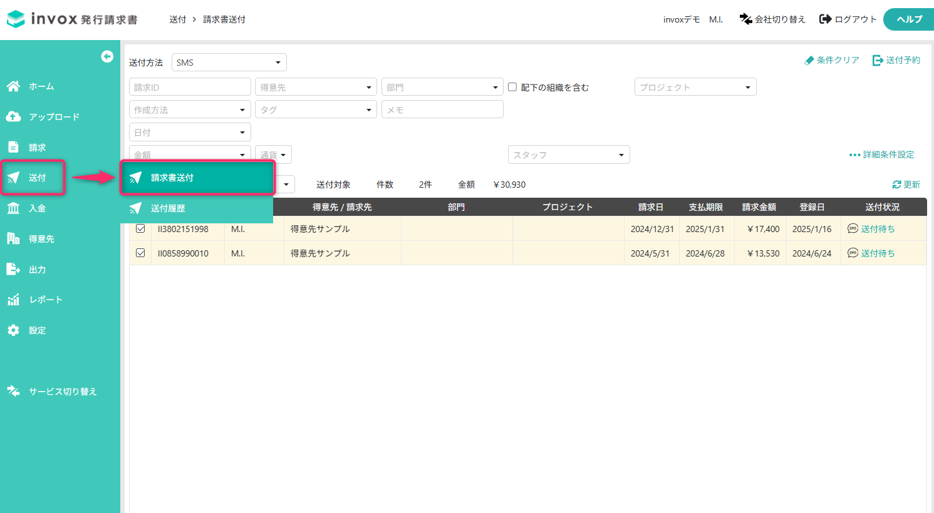Open 詳細条件設定 link

click(x=881, y=155)
